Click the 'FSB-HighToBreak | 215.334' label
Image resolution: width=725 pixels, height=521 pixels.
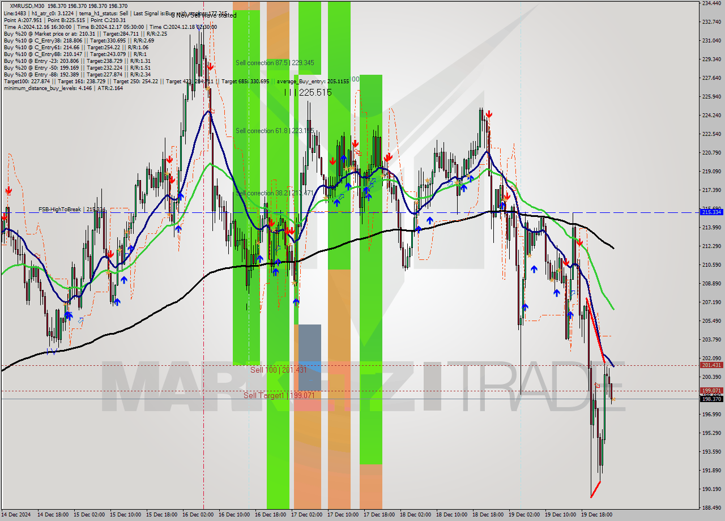[72, 210]
